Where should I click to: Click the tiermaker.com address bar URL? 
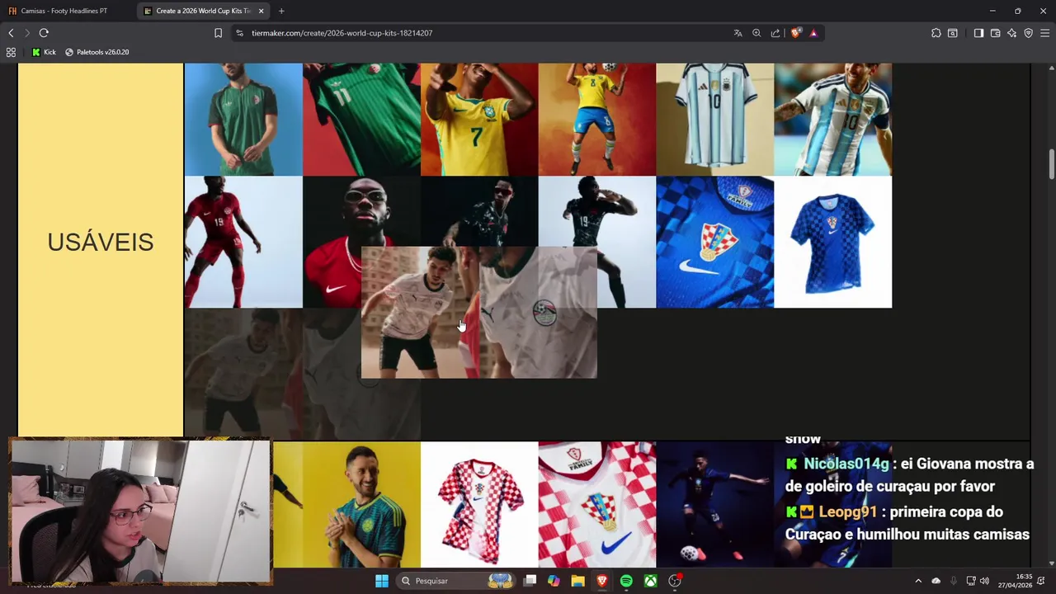[x=342, y=33]
